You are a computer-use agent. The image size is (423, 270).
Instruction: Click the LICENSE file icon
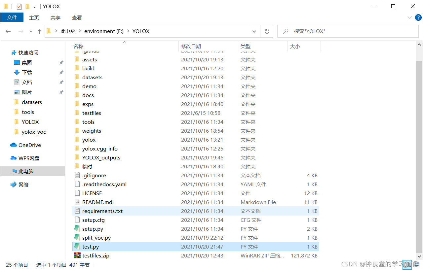click(x=77, y=193)
